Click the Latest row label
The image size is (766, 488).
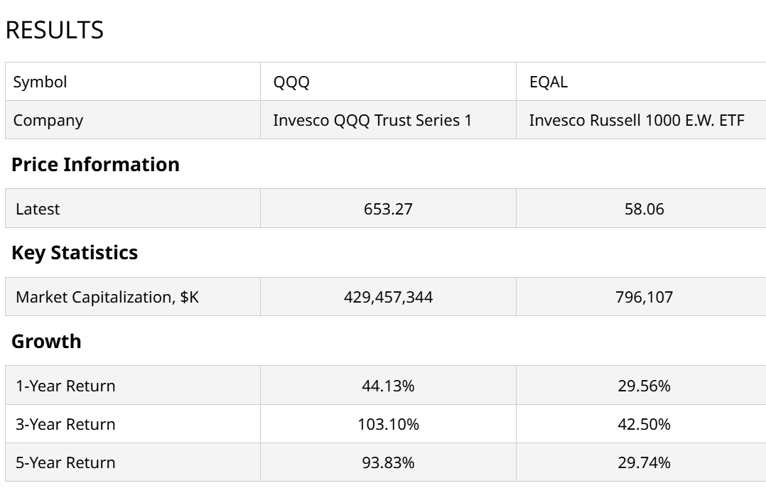coord(38,209)
